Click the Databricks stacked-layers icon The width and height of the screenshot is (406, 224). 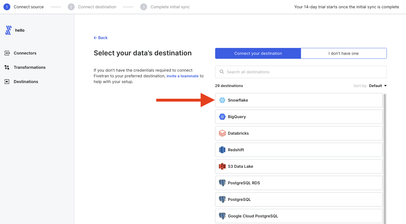pyautogui.click(x=222, y=133)
